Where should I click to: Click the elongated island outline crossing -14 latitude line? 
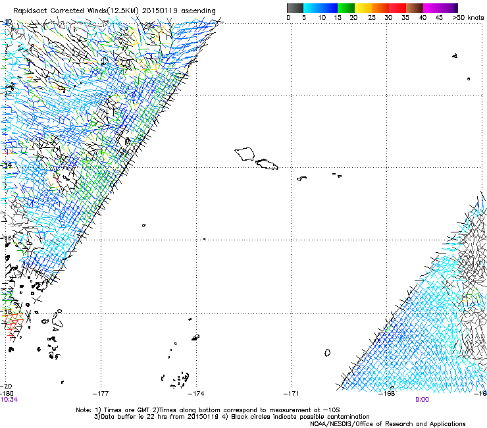point(267,164)
